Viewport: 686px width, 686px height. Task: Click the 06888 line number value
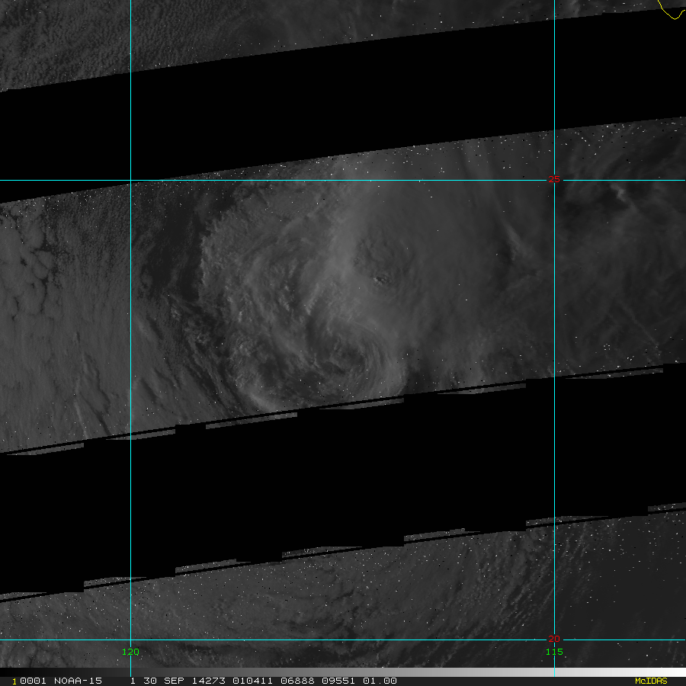point(287,681)
